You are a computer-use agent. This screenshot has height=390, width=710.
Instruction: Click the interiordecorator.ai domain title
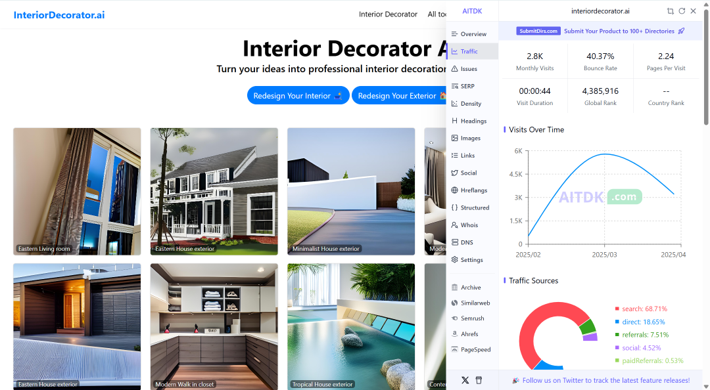[x=600, y=11]
